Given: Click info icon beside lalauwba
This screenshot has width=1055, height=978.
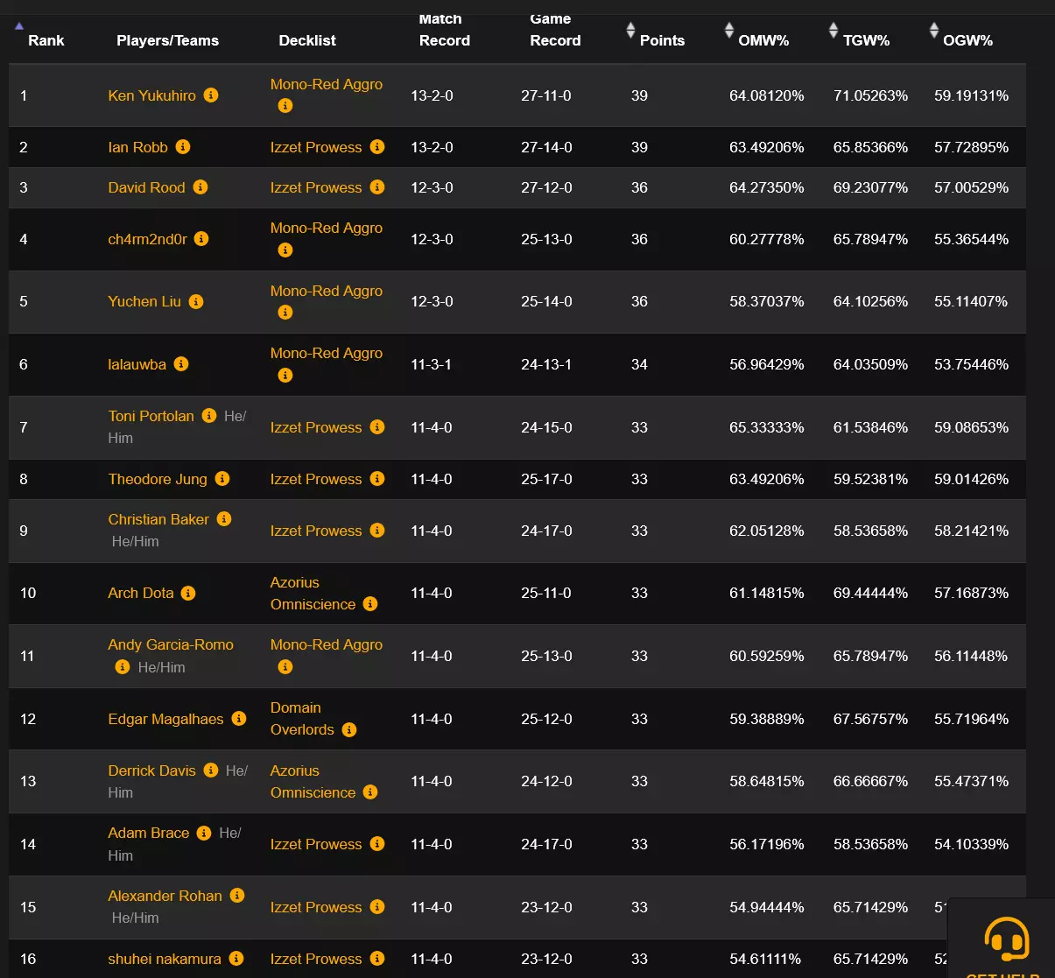Looking at the screenshot, I should pos(181,363).
